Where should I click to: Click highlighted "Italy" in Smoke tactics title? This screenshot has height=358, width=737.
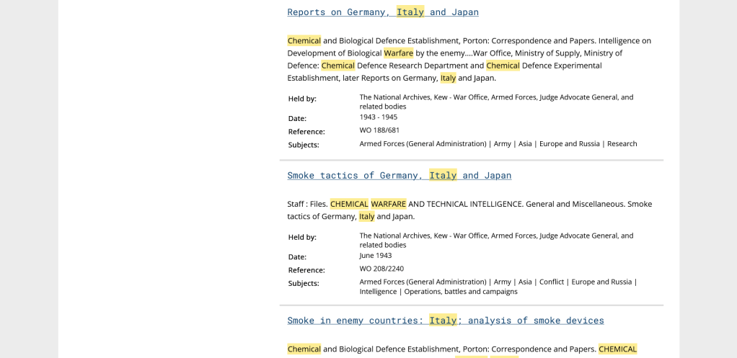click(443, 176)
